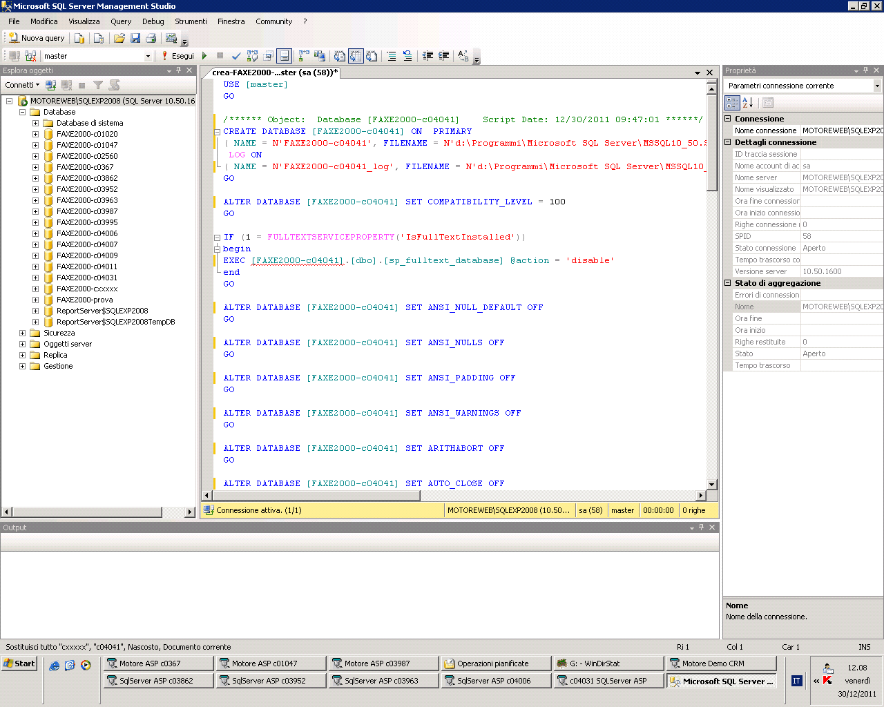
Task: Click the Nuova query toolbar button
Action: [37, 38]
